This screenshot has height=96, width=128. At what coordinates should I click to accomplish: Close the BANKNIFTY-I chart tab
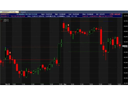click(x=18, y=12)
